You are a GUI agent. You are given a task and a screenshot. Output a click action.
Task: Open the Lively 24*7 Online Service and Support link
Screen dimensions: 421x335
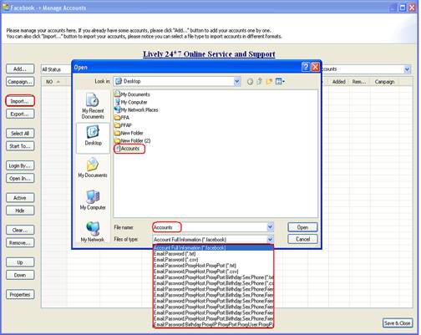(209, 54)
